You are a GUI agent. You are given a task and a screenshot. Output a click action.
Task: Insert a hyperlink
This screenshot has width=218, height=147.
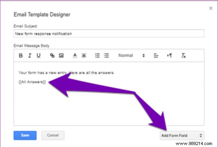pyautogui.click(x=52, y=55)
